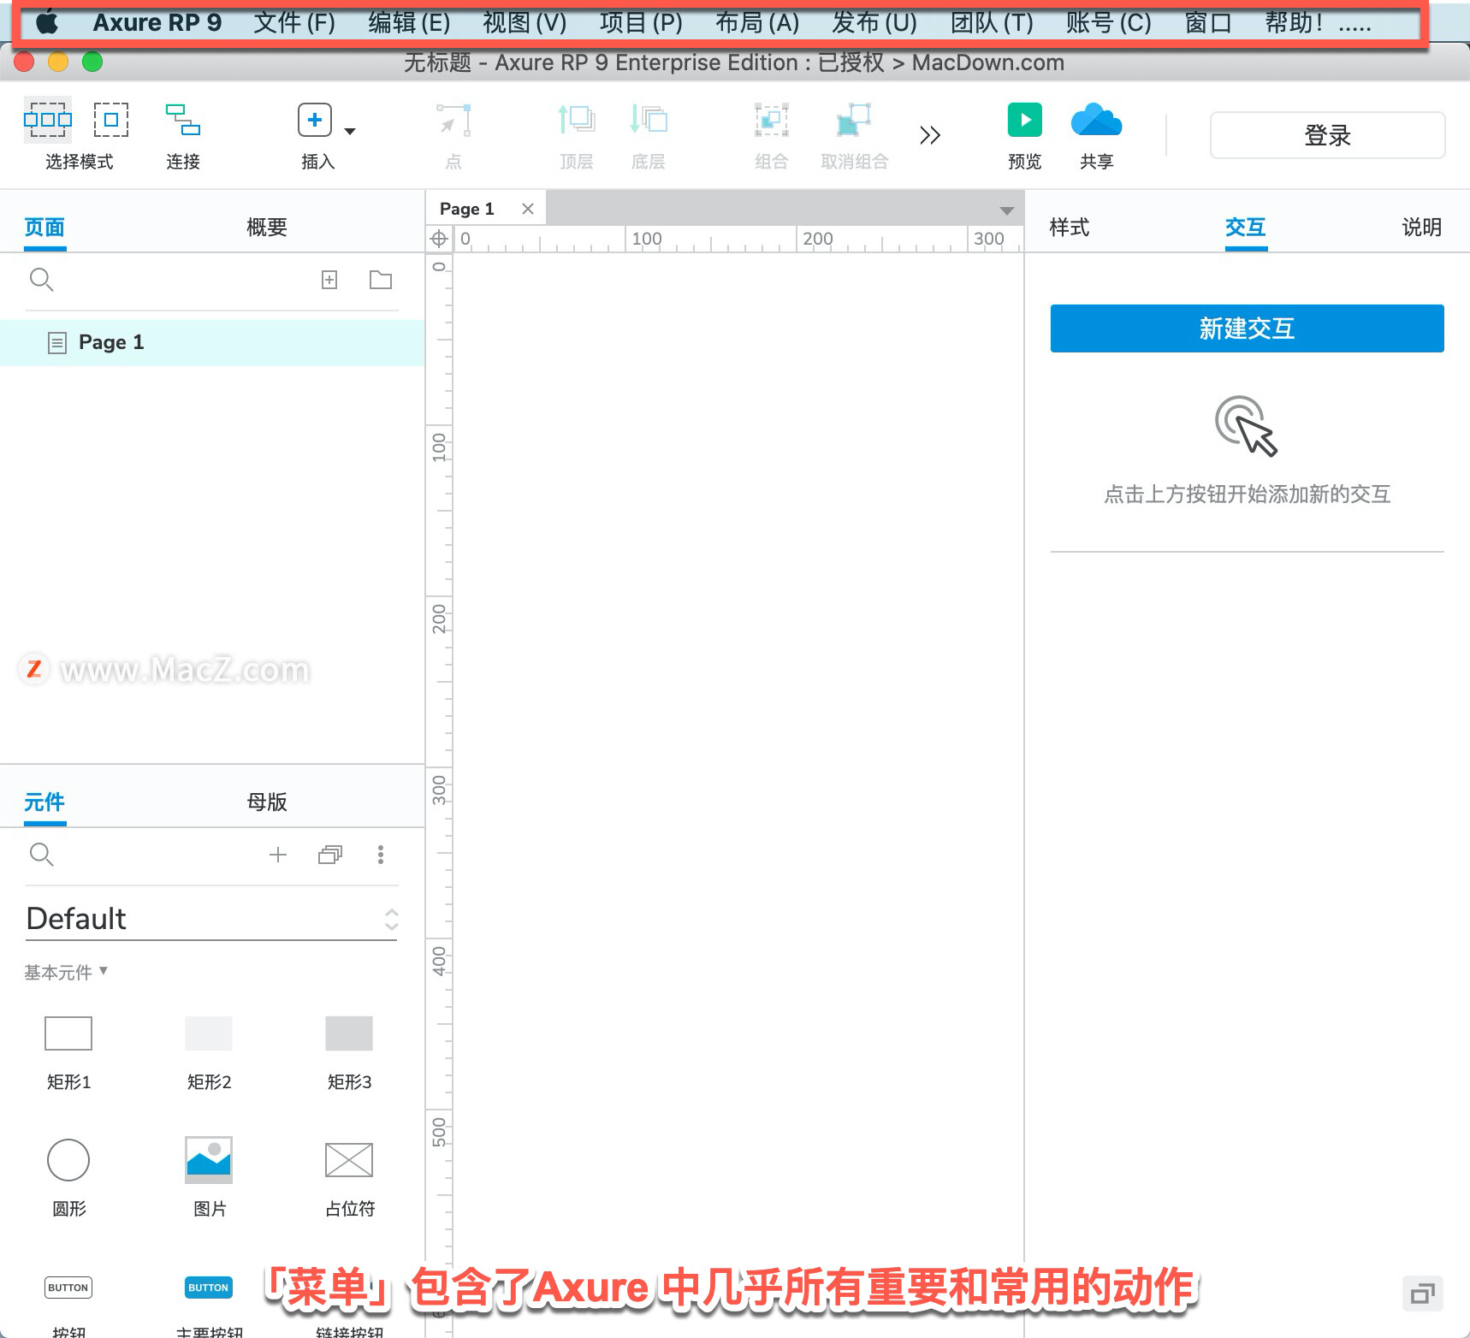Open the Edit 编辑 (E) menu
Image resolution: width=1470 pixels, height=1338 pixels.
coord(409,23)
